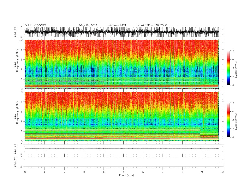The image size is (250, 193).
Task: Click the ch.2 color bar 'log(PSD)(V²/Hz)' label
Action: pos(236,121)
